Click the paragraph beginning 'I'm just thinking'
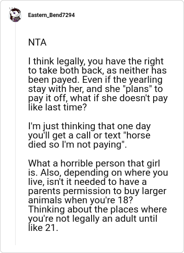Screen dimensions: 184x253 click(x=89, y=135)
